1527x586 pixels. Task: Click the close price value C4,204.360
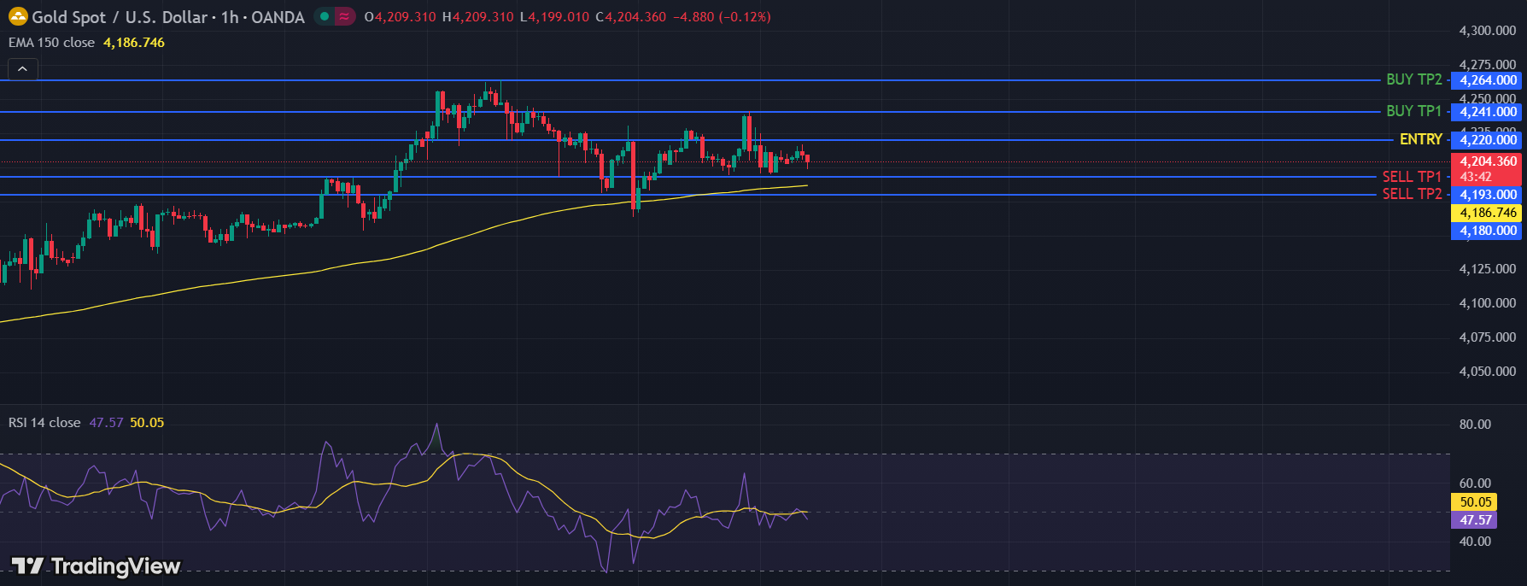(631, 17)
